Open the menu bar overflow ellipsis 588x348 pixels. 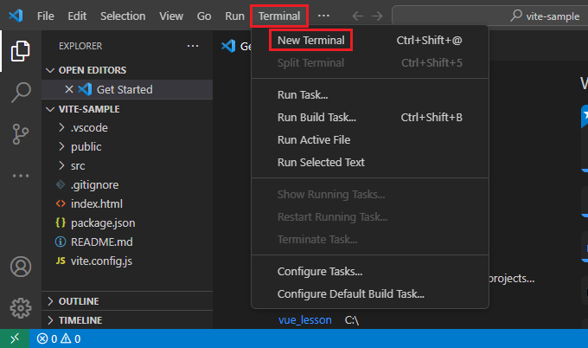323,16
